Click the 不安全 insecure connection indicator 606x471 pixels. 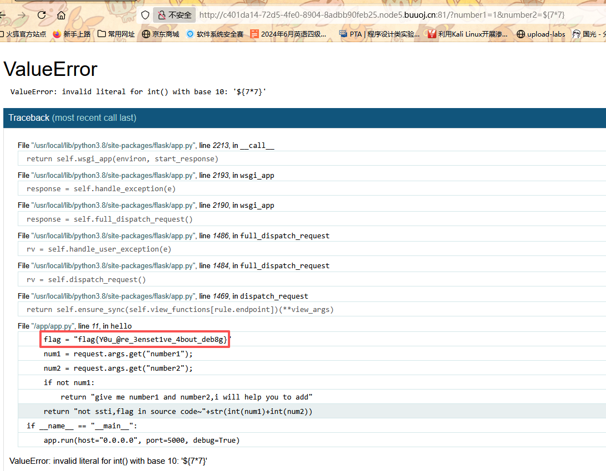pyautogui.click(x=175, y=15)
